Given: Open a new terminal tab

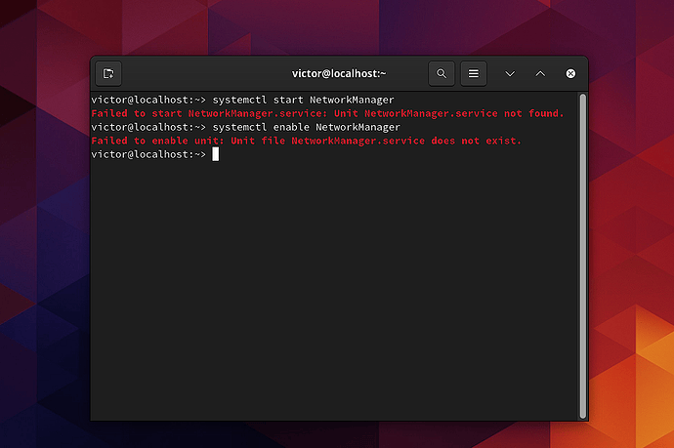Looking at the screenshot, I should [108, 73].
